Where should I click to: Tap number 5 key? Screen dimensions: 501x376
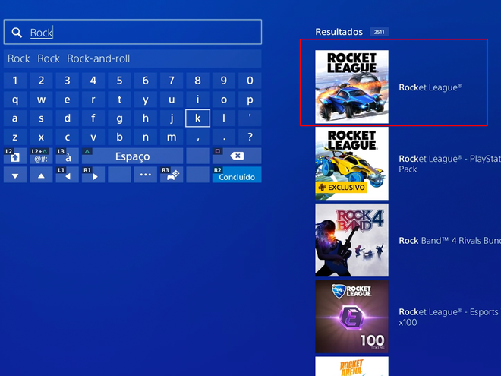coord(119,81)
